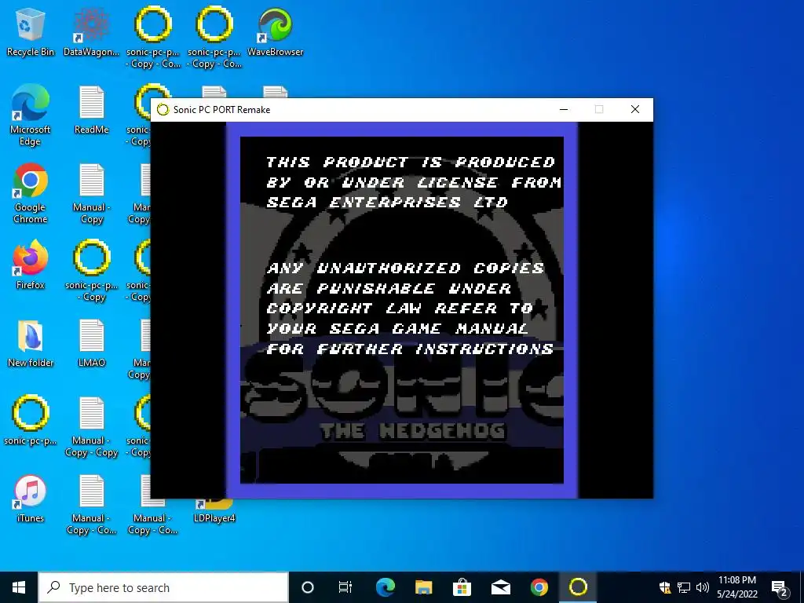Open Windows Security tray icon

[665, 587]
